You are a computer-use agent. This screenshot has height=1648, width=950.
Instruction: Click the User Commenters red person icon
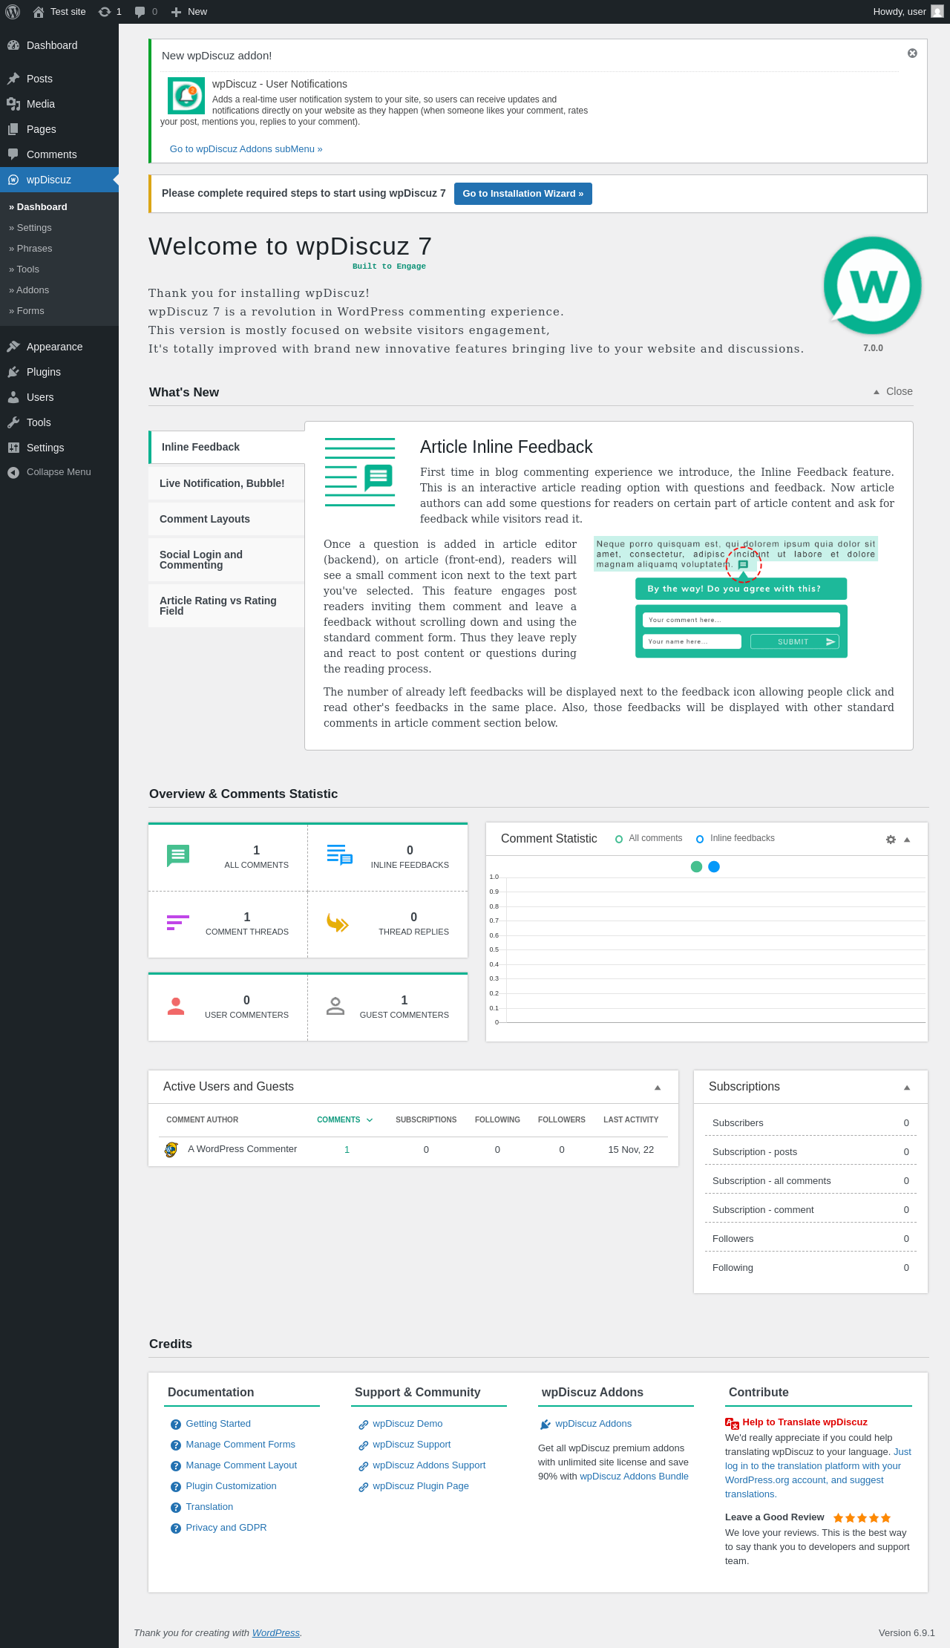tap(176, 1006)
